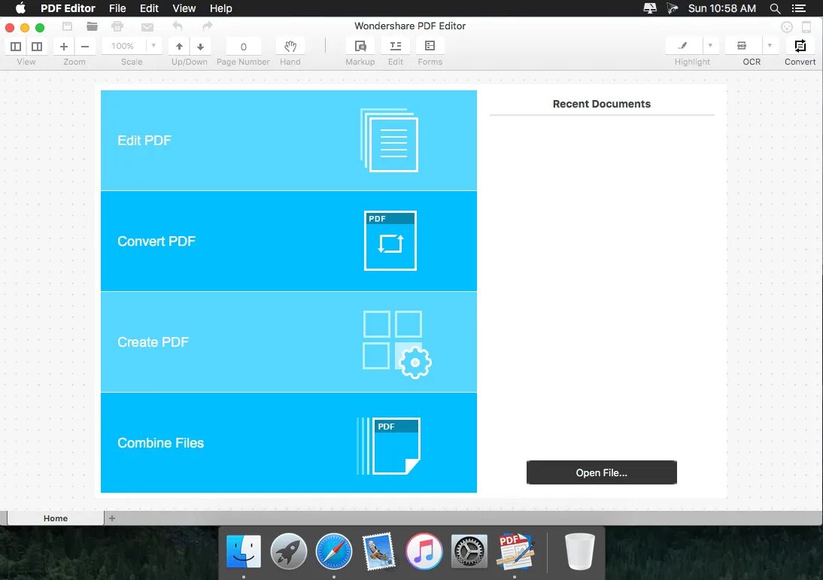823x580 pixels.
Task: Select the Edit text tool
Action: click(x=396, y=46)
